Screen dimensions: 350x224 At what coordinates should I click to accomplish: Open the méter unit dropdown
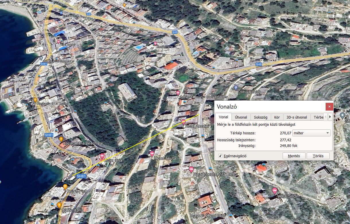point(311,133)
